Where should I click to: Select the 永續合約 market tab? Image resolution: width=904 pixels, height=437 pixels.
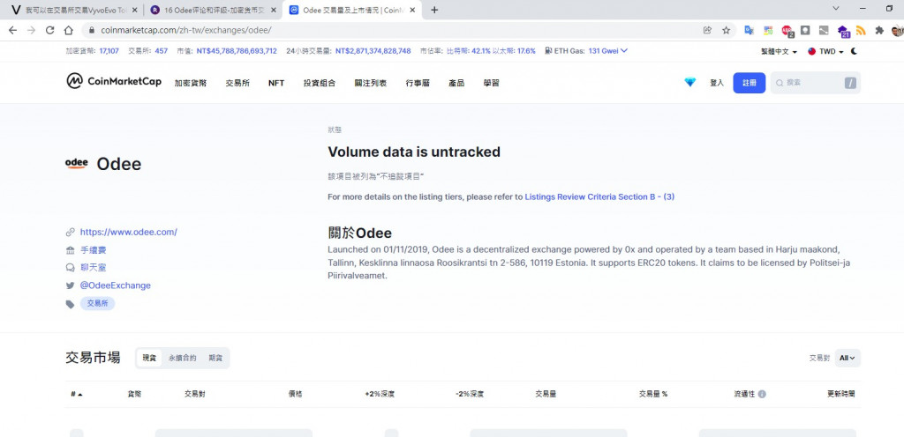tap(182, 358)
